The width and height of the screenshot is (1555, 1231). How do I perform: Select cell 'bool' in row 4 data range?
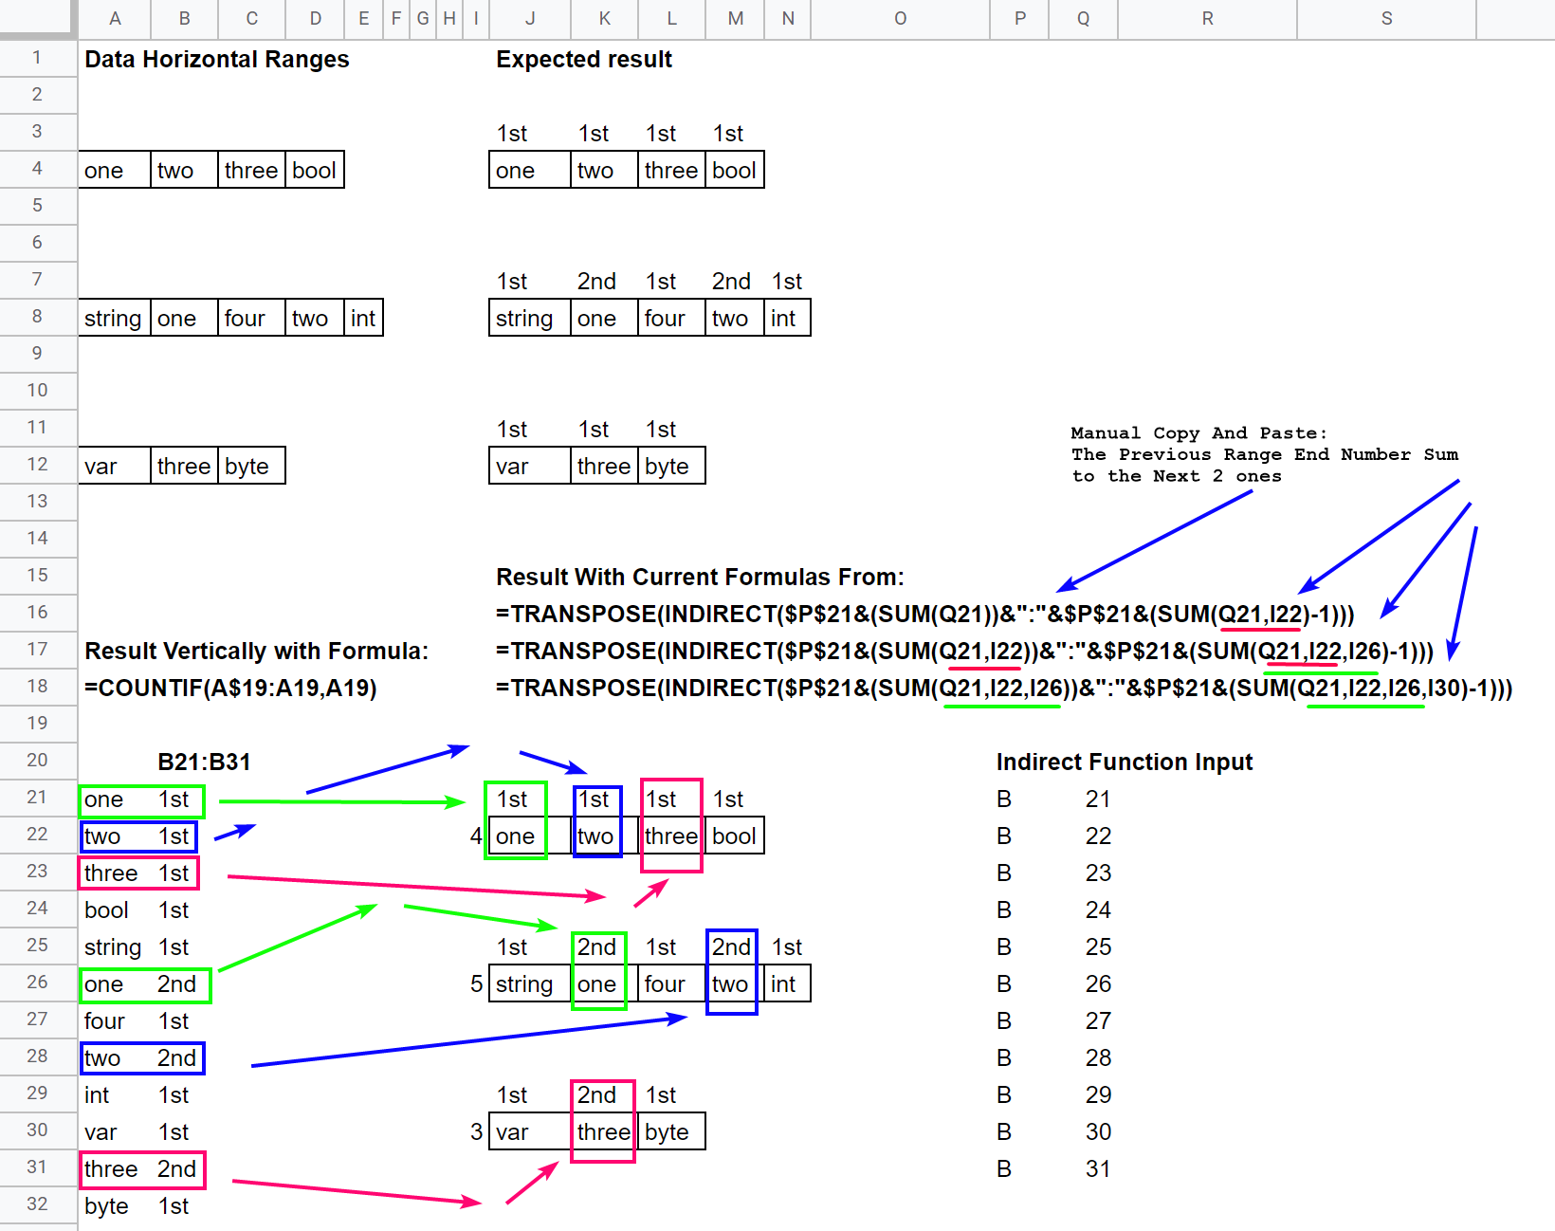(315, 171)
